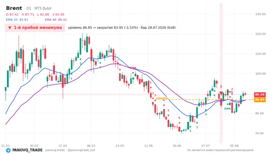This screenshot has height=155, width=277.
Task: Click the 'Не является инвестиционной рекомендацией' disclaimer
Action: pos(220,150)
